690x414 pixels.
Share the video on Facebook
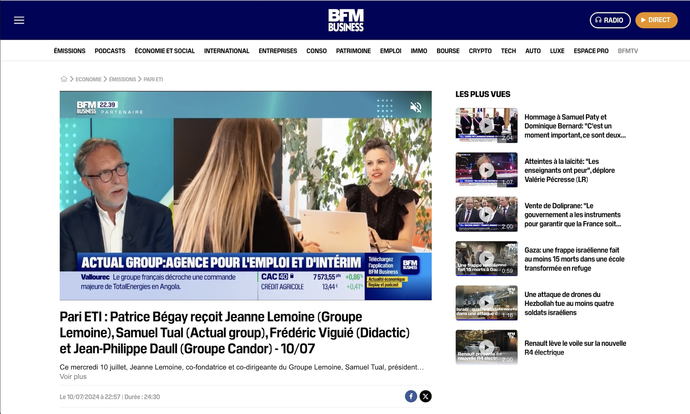[x=411, y=396]
